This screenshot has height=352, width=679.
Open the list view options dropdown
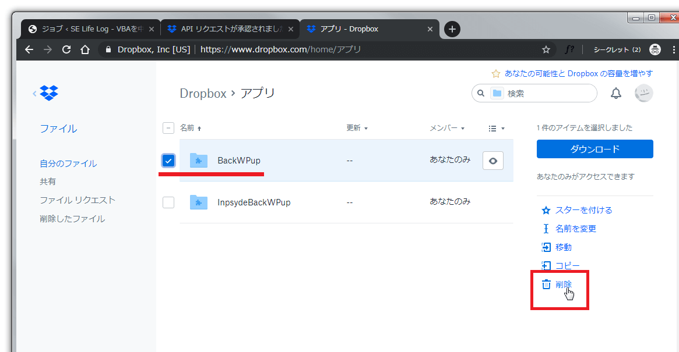click(496, 128)
